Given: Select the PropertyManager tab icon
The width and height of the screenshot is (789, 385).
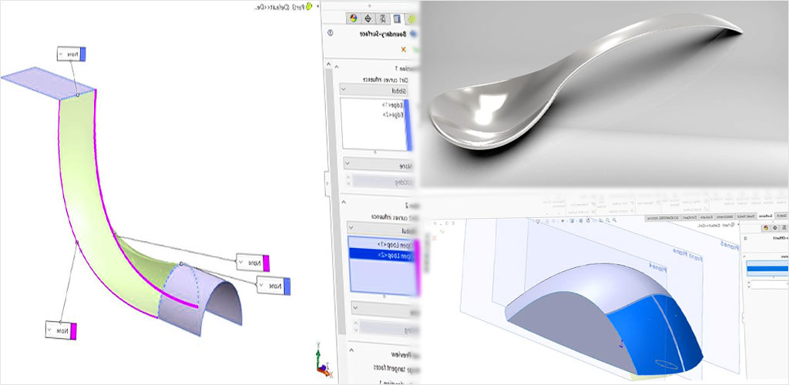Looking at the screenshot, I should (396, 18).
